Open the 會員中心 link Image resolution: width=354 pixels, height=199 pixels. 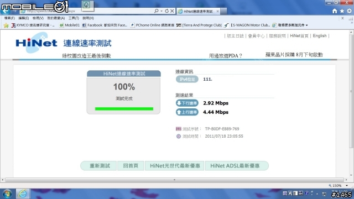[256, 36]
